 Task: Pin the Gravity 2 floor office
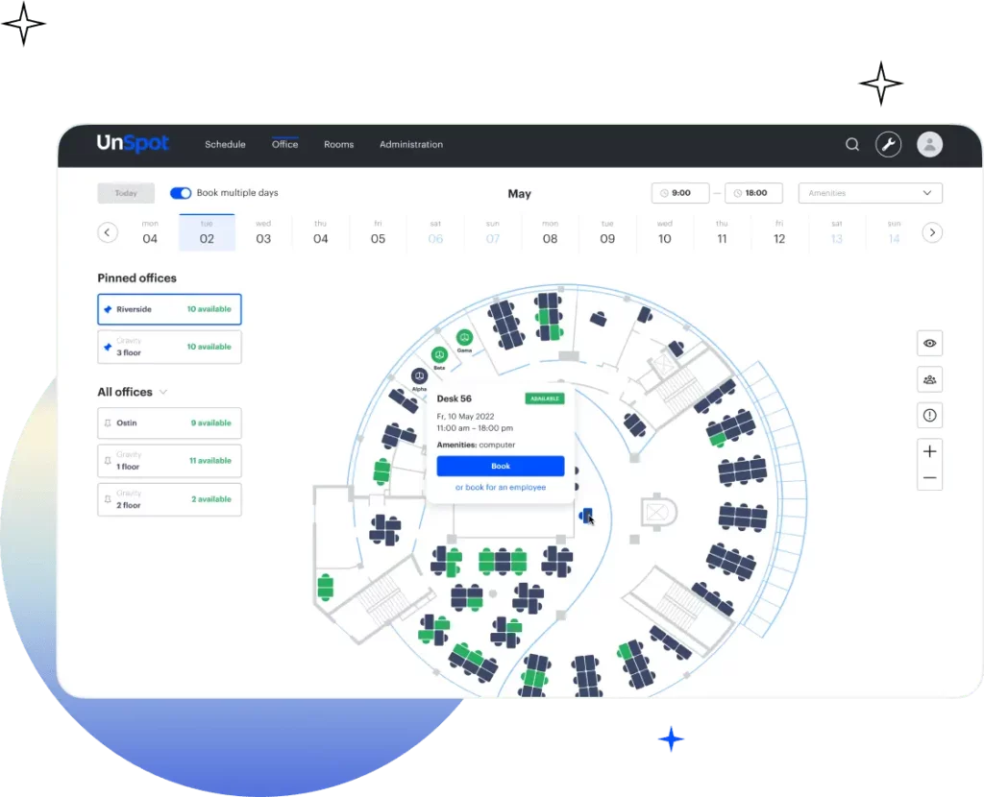tap(108, 499)
